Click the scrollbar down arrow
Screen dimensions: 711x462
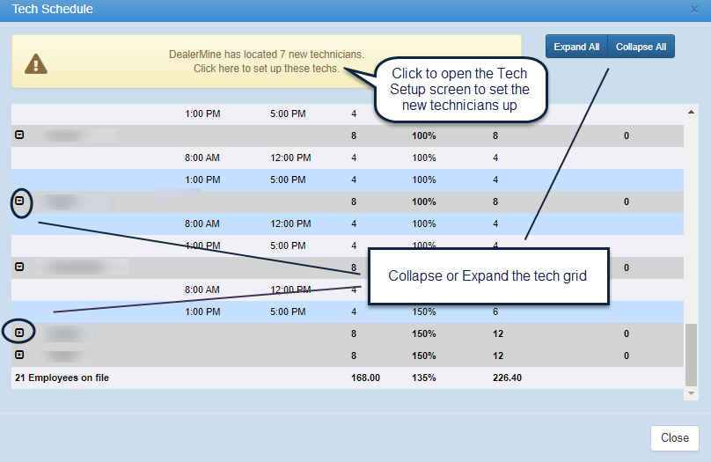tap(692, 392)
